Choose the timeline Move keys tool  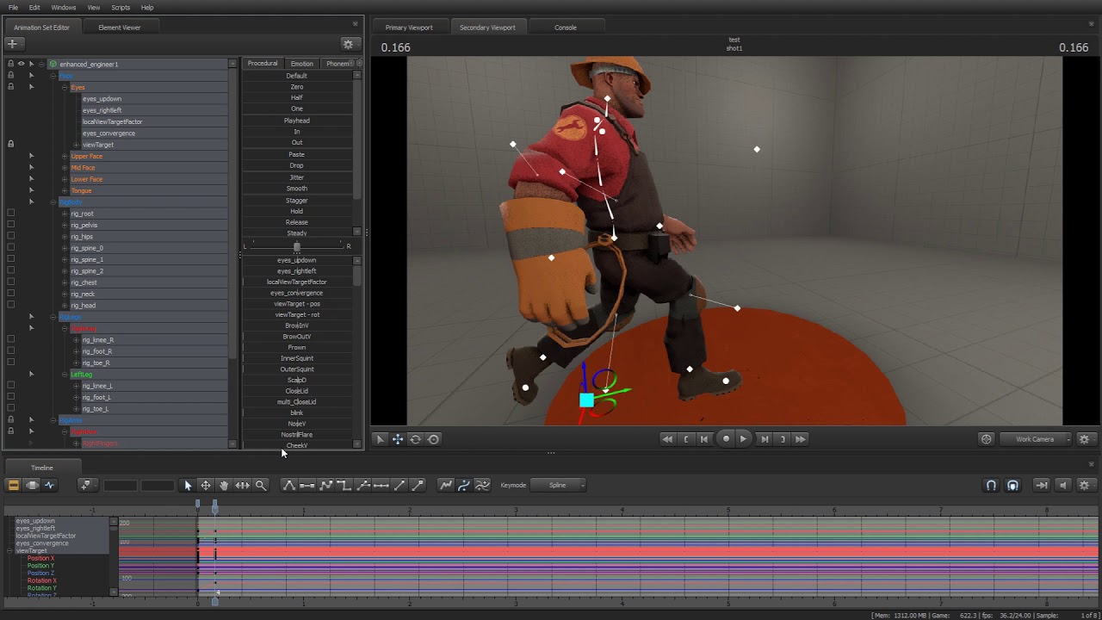206,485
